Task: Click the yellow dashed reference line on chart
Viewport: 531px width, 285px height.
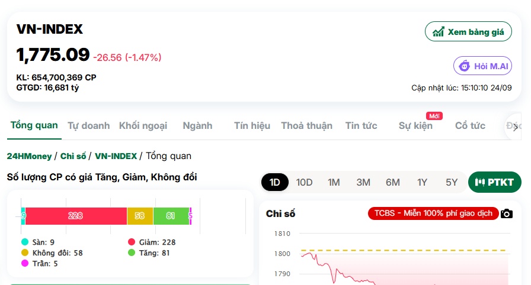Action: click(403, 251)
